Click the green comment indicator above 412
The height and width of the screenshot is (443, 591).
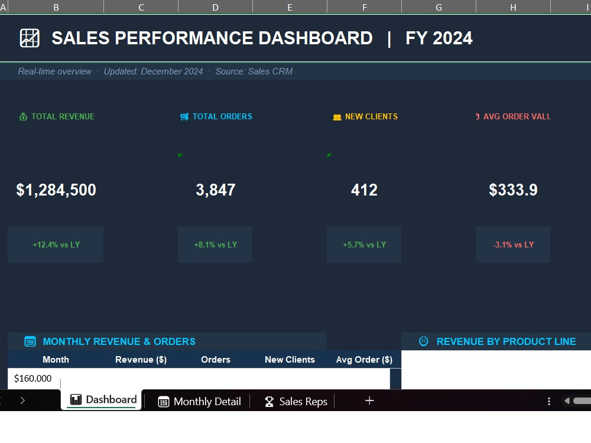[x=329, y=155]
